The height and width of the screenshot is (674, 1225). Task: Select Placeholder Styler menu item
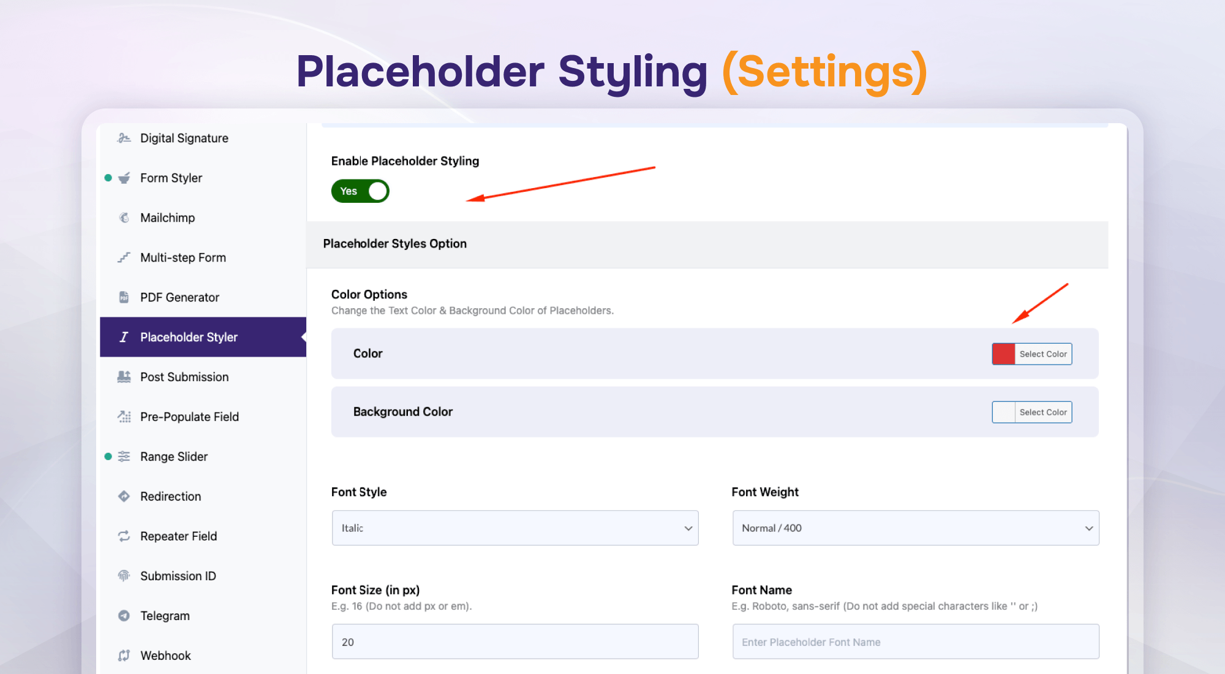coord(203,337)
